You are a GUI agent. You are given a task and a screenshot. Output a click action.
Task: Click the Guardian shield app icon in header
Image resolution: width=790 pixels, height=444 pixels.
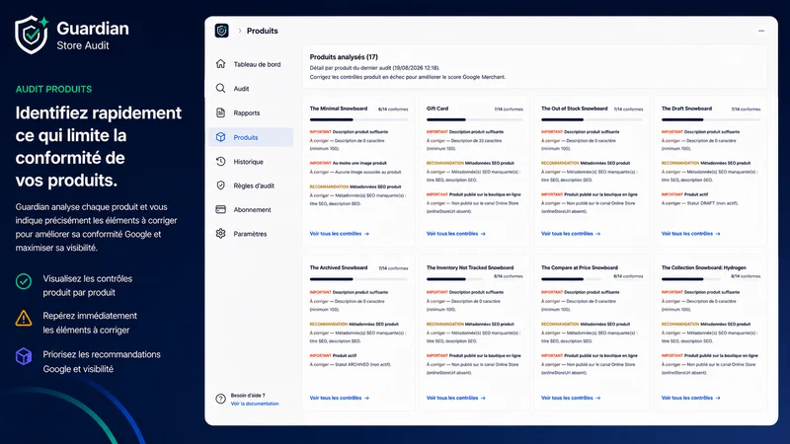pos(221,31)
